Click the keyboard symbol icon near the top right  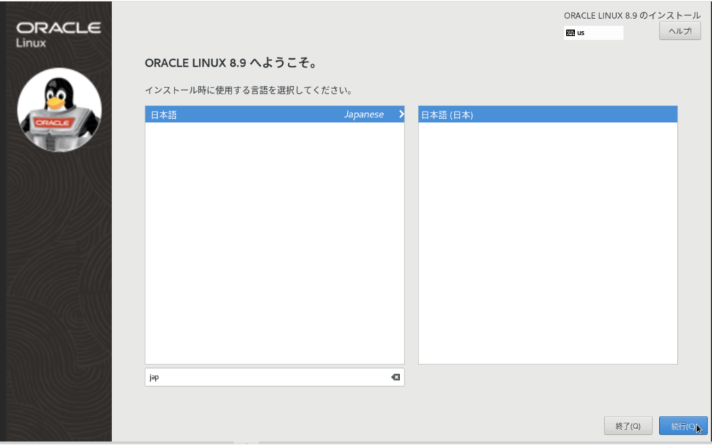[570, 32]
